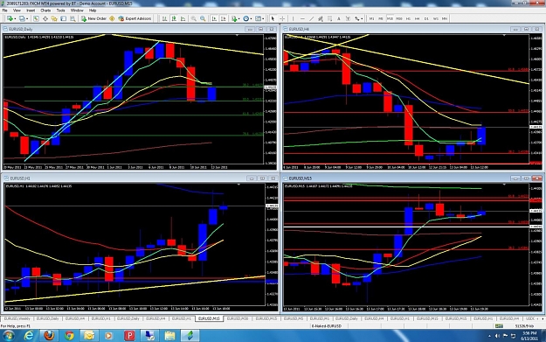Screen dimensions: 546x342
Task: Open Internet Explorer from the taskbar
Action: tap(29, 335)
